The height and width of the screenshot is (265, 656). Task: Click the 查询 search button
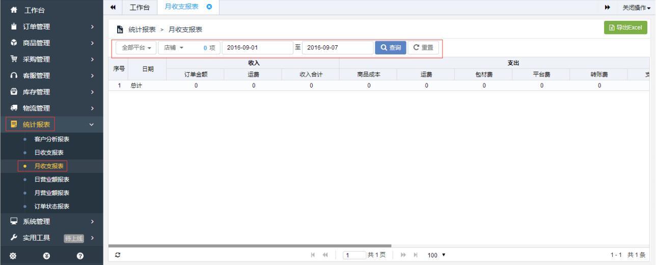(390, 48)
